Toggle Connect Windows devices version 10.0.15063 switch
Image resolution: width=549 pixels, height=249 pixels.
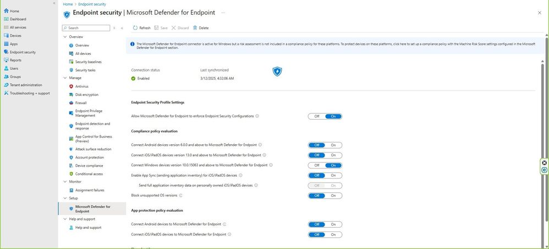325,165
